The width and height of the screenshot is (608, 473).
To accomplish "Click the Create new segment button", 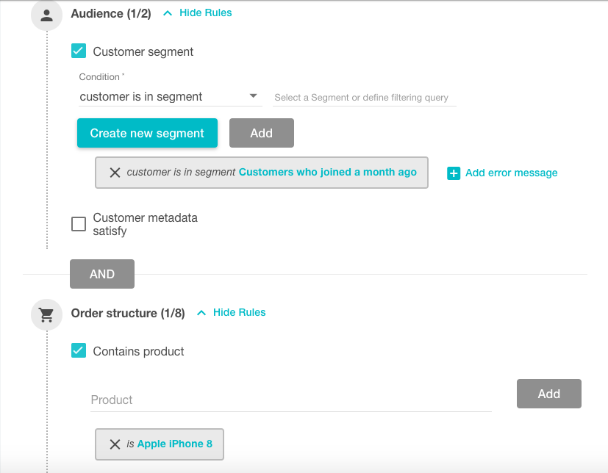I will coord(147,133).
